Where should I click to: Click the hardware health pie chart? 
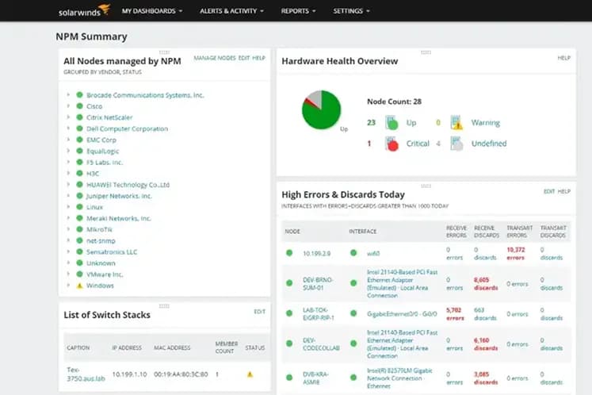pyautogui.click(x=321, y=110)
